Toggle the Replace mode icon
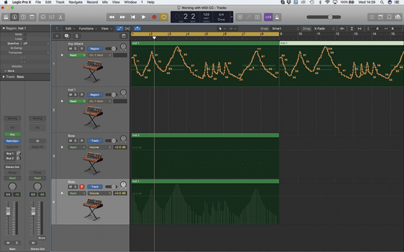Viewport: 404px width, 252px height. [x=240, y=17]
